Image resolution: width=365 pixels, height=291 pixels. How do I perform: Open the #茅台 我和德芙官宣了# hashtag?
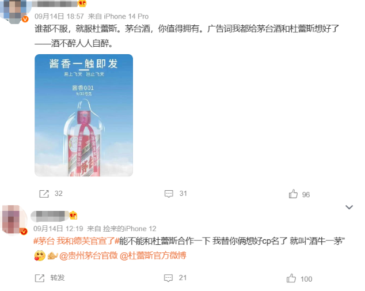coord(76,241)
